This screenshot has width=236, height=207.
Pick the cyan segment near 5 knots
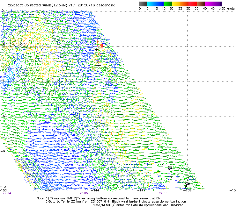pyautogui.click(x=151, y=4)
